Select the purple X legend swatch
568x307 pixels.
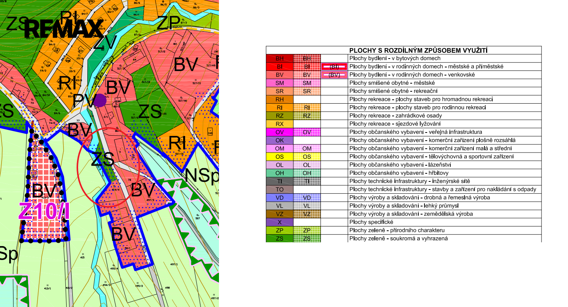click(280, 222)
